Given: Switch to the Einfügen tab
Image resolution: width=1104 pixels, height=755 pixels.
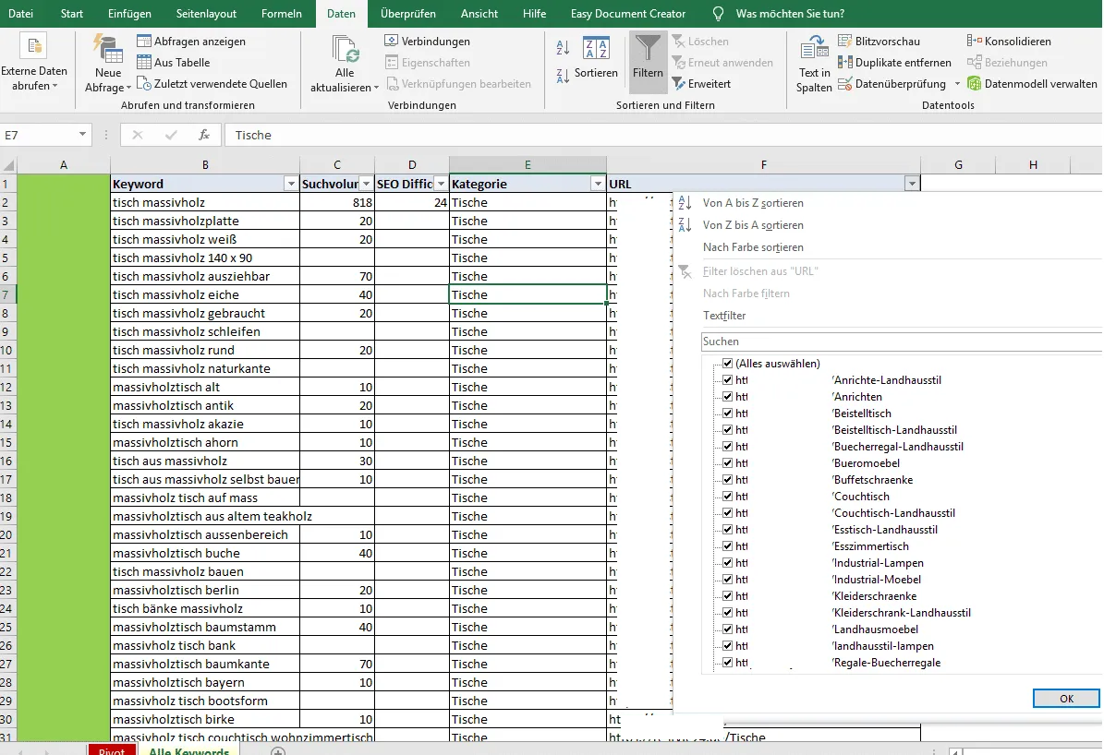Looking at the screenshot, I should click(129, 13).
